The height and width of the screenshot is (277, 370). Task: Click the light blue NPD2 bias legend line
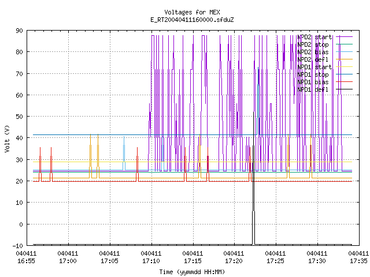click(x=344, y=52)
